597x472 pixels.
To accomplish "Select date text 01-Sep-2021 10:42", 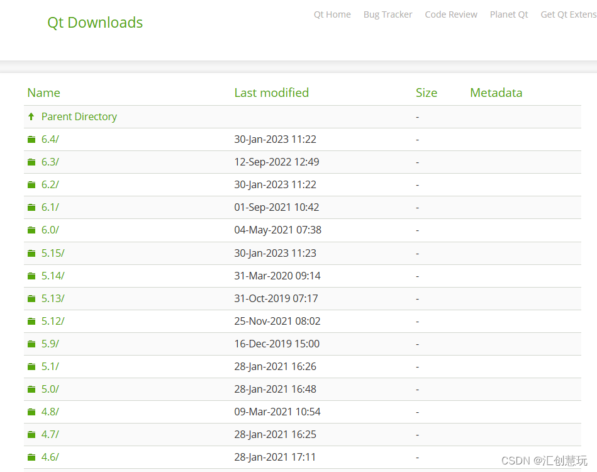I will point(277,207).
